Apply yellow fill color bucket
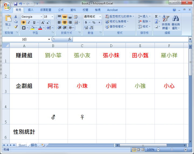194x154 pixels. point(33,28)
